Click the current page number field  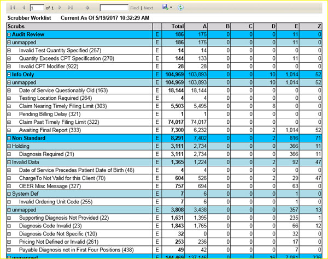pyautogui.click(x=37, y=8)
